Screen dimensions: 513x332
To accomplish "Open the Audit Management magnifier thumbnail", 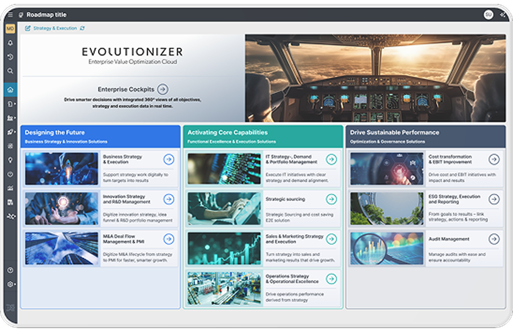I will coord(387,248).
